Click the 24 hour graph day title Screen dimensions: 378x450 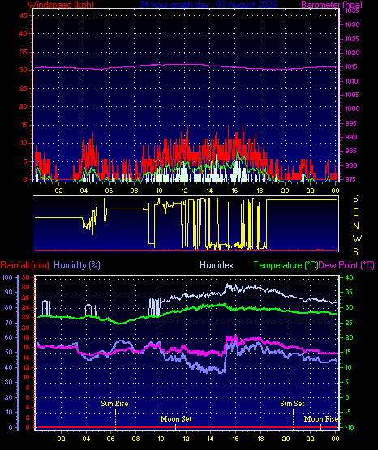tap(208, 5)
